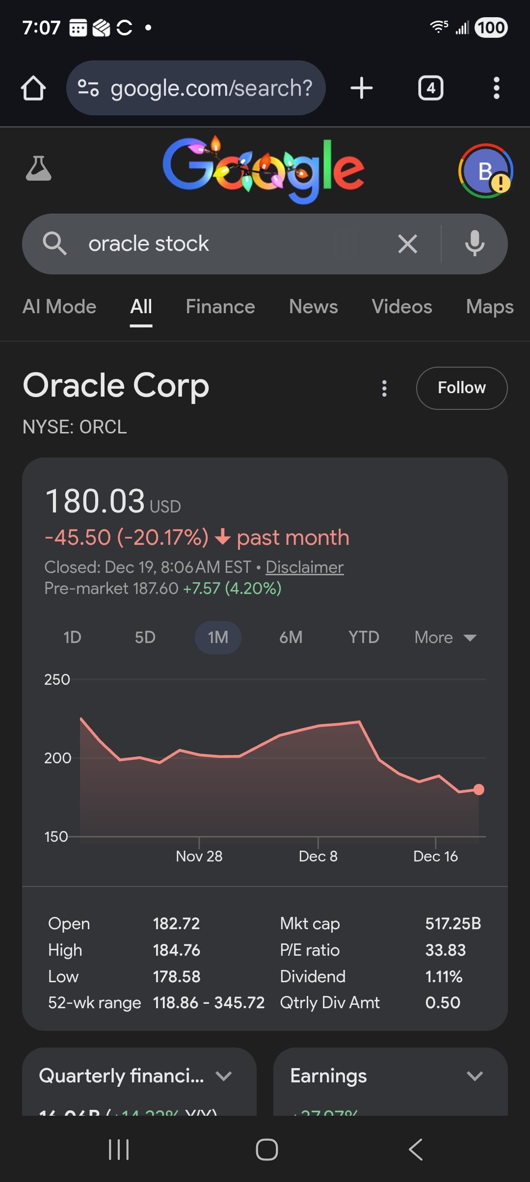
Task: Expand the Quarterly financials card
Action: coord(224,1076)
